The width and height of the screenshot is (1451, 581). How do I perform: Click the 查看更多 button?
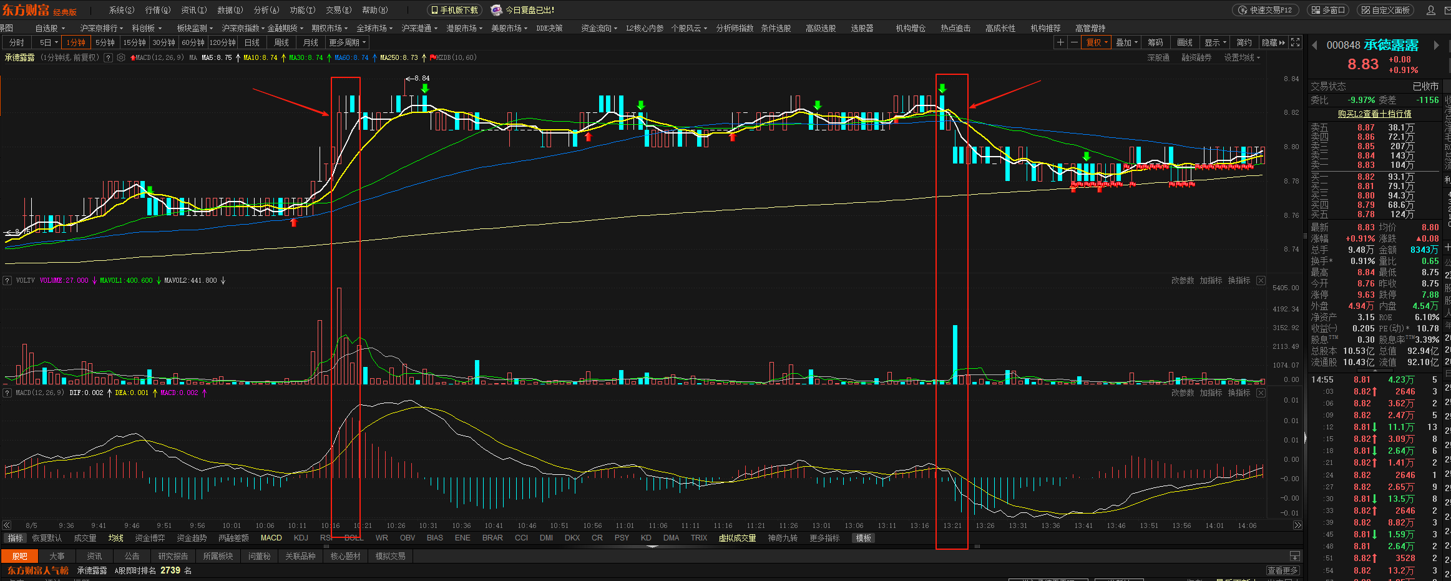[1282, 570]
